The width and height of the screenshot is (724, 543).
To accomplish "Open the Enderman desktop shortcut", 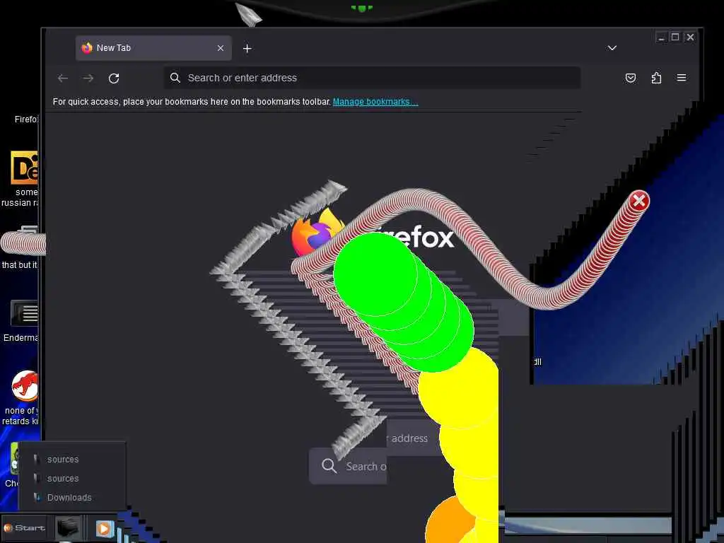I will point(24,314).
